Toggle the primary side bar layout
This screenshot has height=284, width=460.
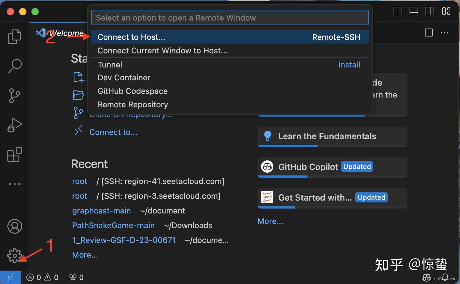tap(398, 11)
